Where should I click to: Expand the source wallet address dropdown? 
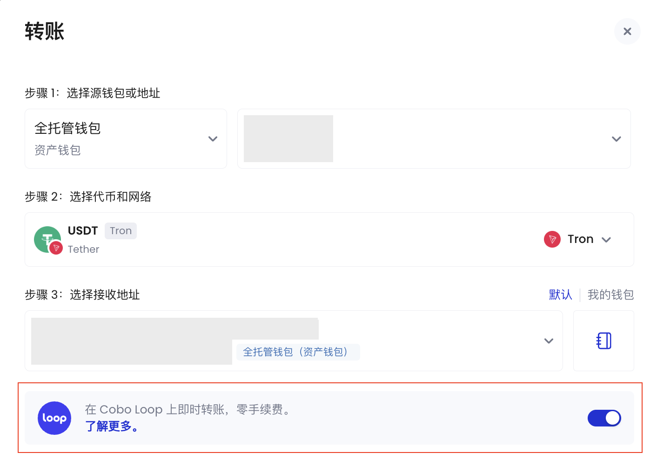coord(434,138)
